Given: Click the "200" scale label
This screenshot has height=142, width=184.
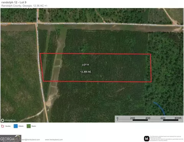Looking at the screenshot, I should (x=133, y=118).
